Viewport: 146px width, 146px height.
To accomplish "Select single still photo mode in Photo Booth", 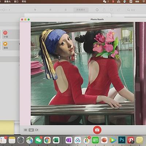I will click(x=31, y=130).
